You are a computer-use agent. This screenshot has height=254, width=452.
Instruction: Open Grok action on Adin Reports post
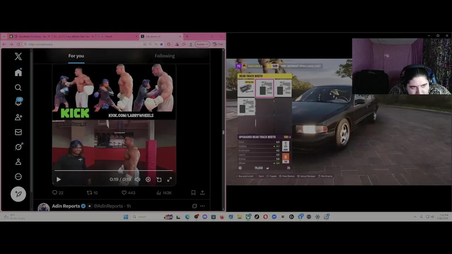coord(195,206)
